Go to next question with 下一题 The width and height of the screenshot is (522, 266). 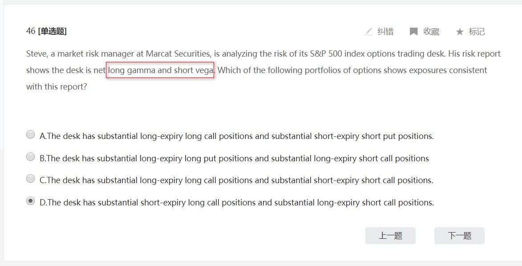click(x=459, y=236)
